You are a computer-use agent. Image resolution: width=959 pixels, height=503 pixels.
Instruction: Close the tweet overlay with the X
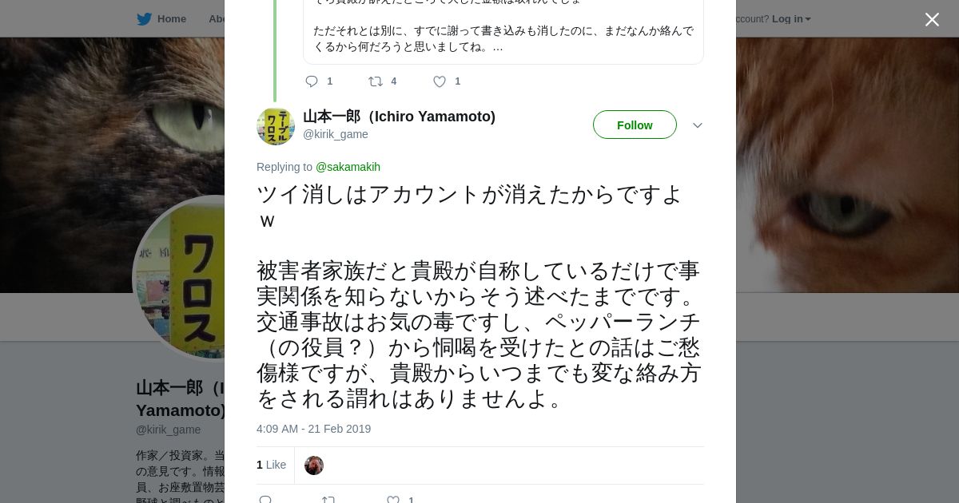pos(932,20)
